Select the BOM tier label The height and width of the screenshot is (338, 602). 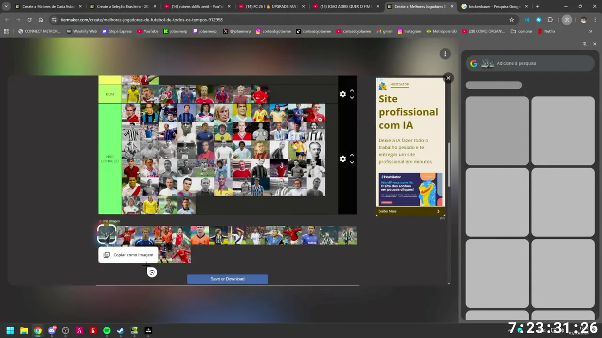pyautogui.click(x=110, y=94)
